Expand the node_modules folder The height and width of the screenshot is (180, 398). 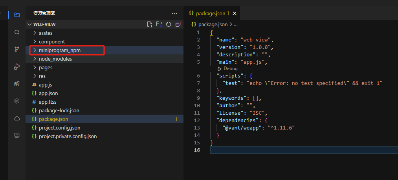[55, 59]
